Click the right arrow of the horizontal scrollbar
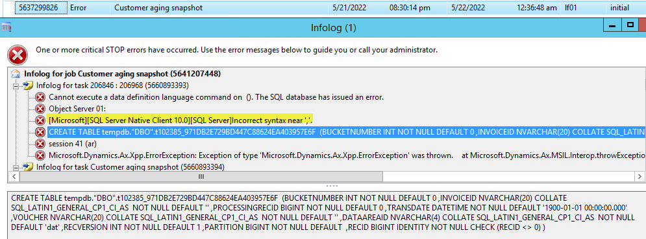The width and height of the screenshot is (646, 239). pos(640,176)
